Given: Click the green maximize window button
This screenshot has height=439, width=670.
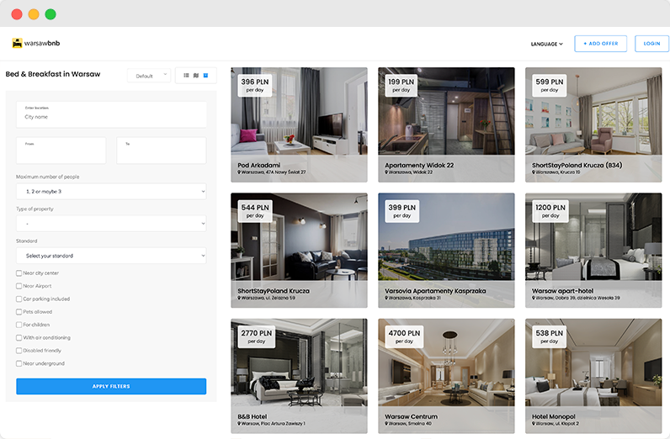Looking at the screenshot, I should (x=51, y=14).
